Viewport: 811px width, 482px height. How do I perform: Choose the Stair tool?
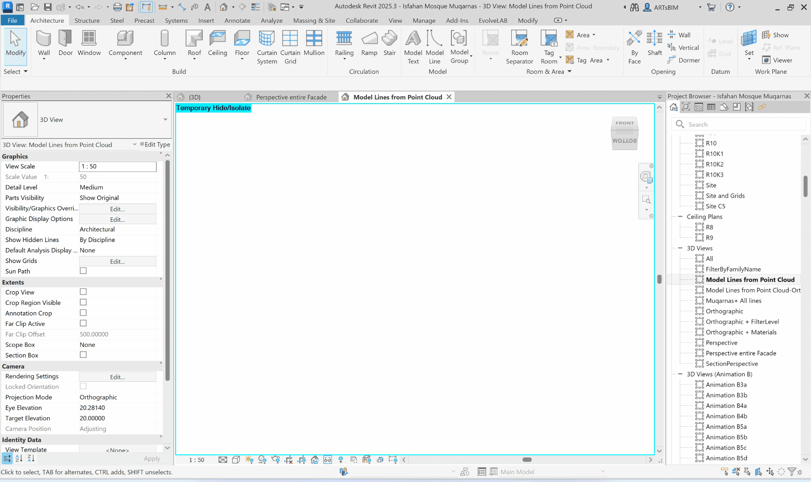tap(389, 40)
